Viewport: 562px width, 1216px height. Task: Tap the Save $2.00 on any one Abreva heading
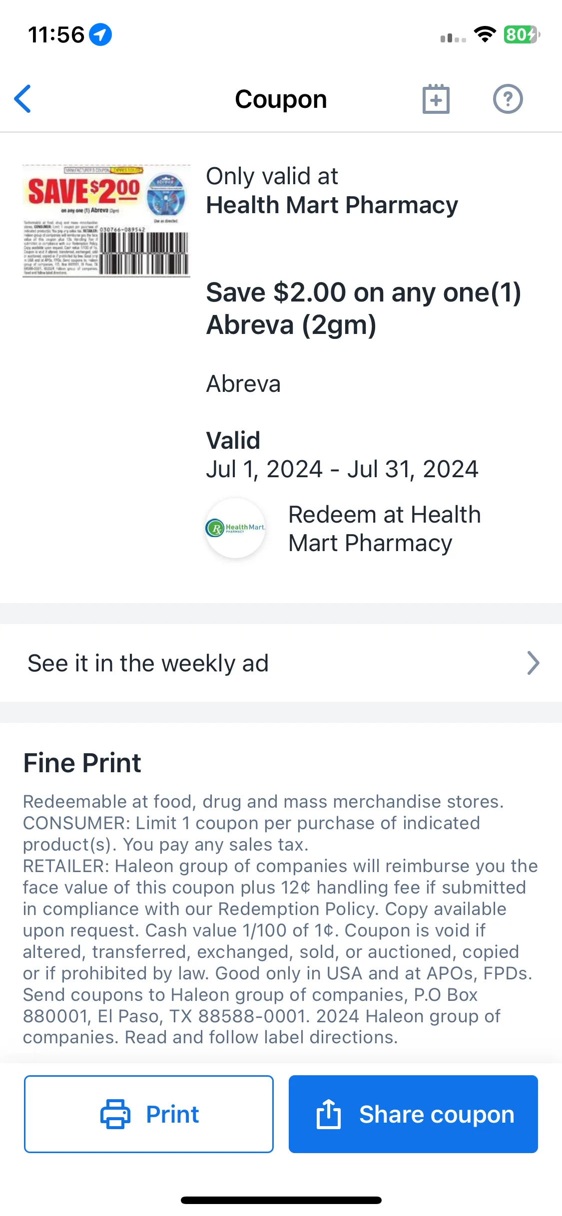pos(364,308)
